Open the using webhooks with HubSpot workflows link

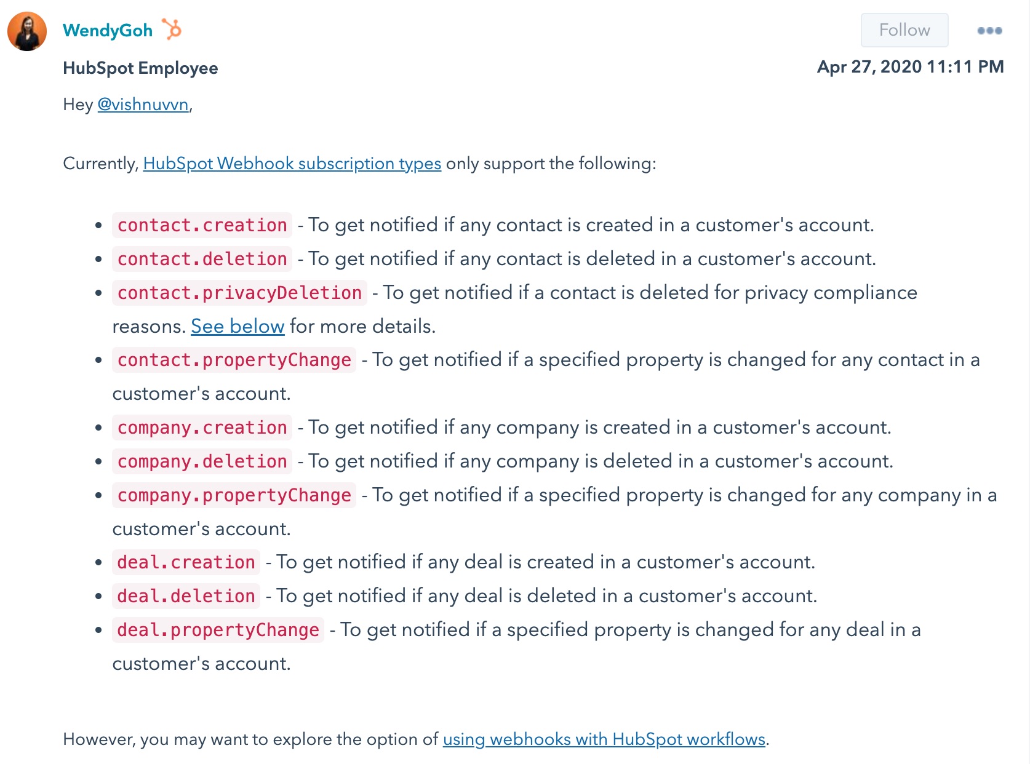[604, 740]
